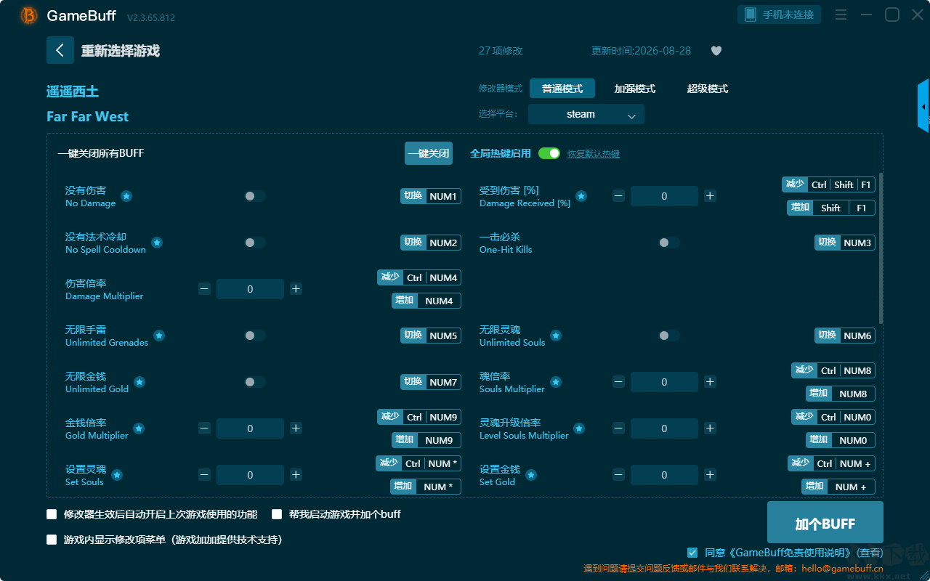Click the phone icon labeled 手机未连接
The image size is (930, 581).
point(751,15)
